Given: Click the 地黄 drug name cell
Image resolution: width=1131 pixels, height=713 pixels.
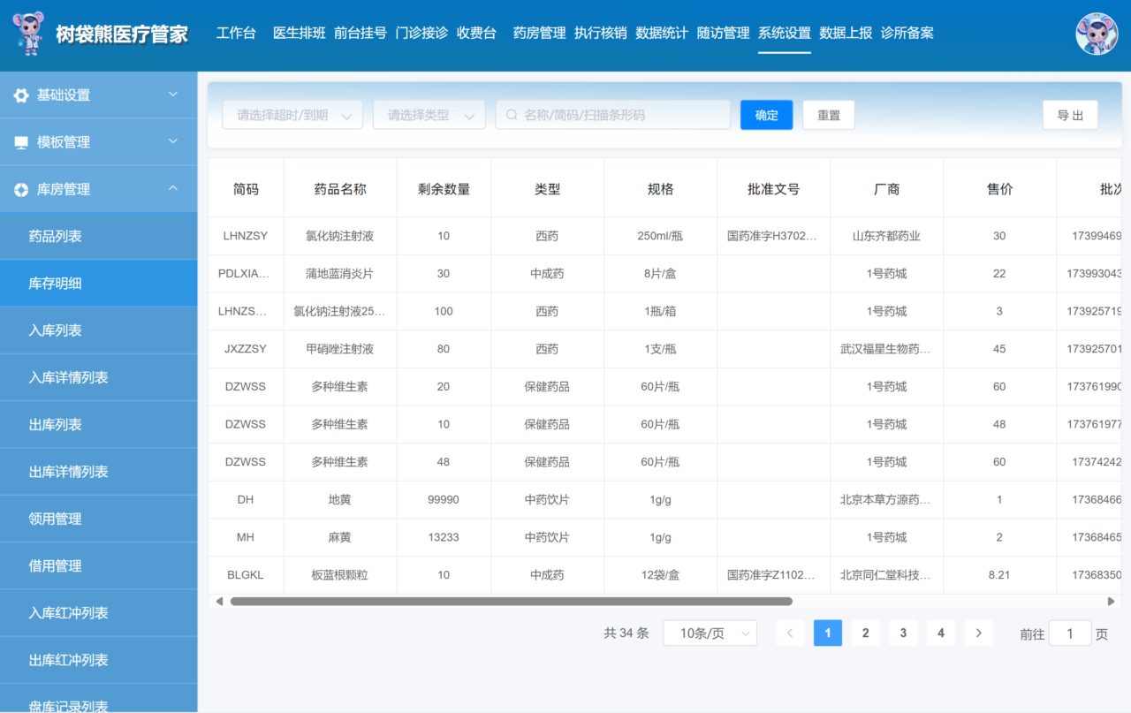Looking at the screenshot, I should [340, 499].
